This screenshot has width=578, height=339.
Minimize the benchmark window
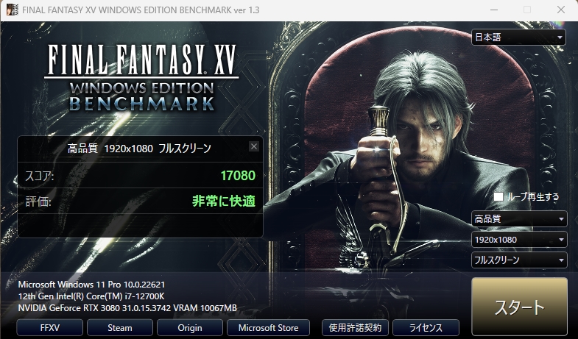pos(494,10)
